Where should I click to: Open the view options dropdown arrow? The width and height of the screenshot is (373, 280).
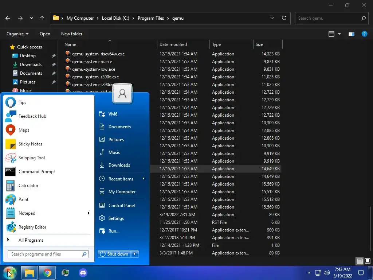click(x=339, y=34)
